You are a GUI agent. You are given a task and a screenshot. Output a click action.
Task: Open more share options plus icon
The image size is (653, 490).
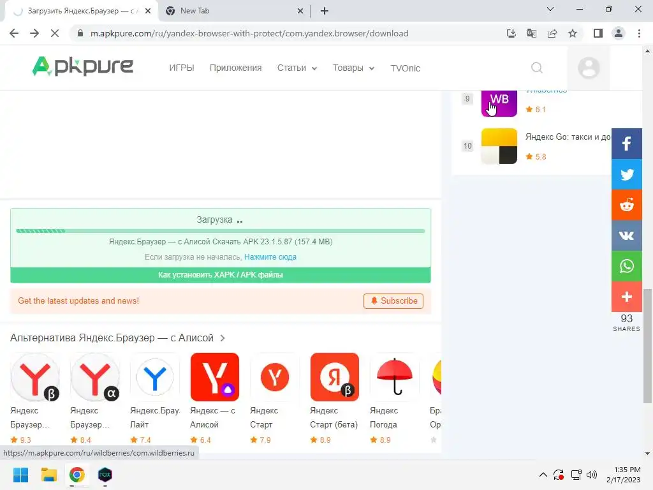(626, 297)
